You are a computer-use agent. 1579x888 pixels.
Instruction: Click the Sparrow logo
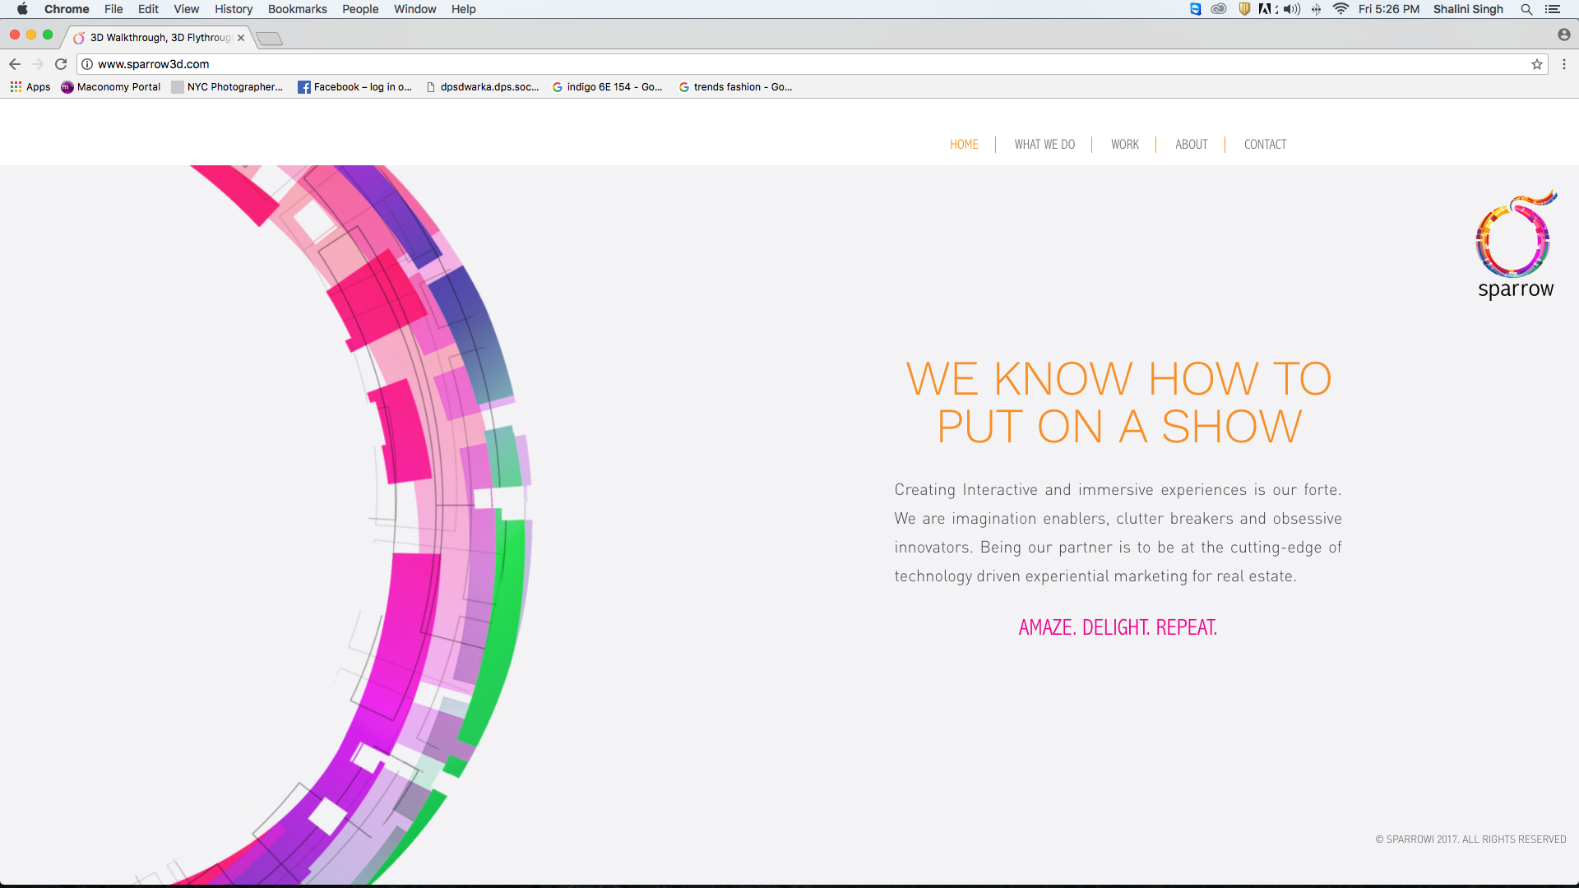coord(1515,245)
